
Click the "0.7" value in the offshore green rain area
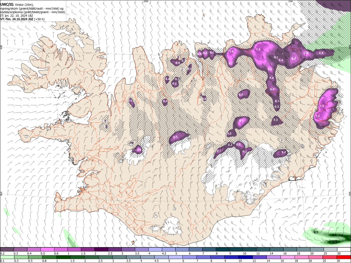point(316,232)
